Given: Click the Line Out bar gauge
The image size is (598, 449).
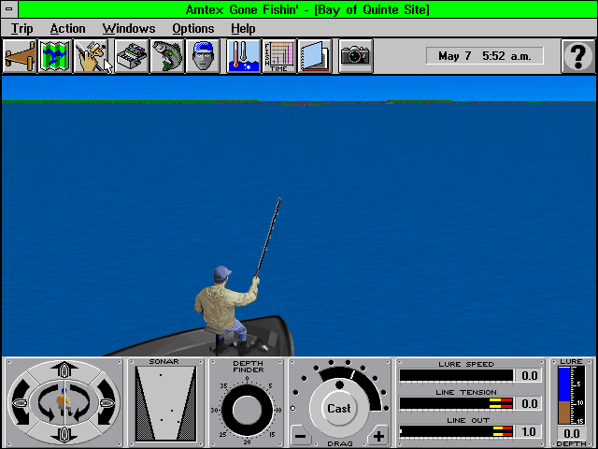Looking at the screenshot, I should click(456, 432).
